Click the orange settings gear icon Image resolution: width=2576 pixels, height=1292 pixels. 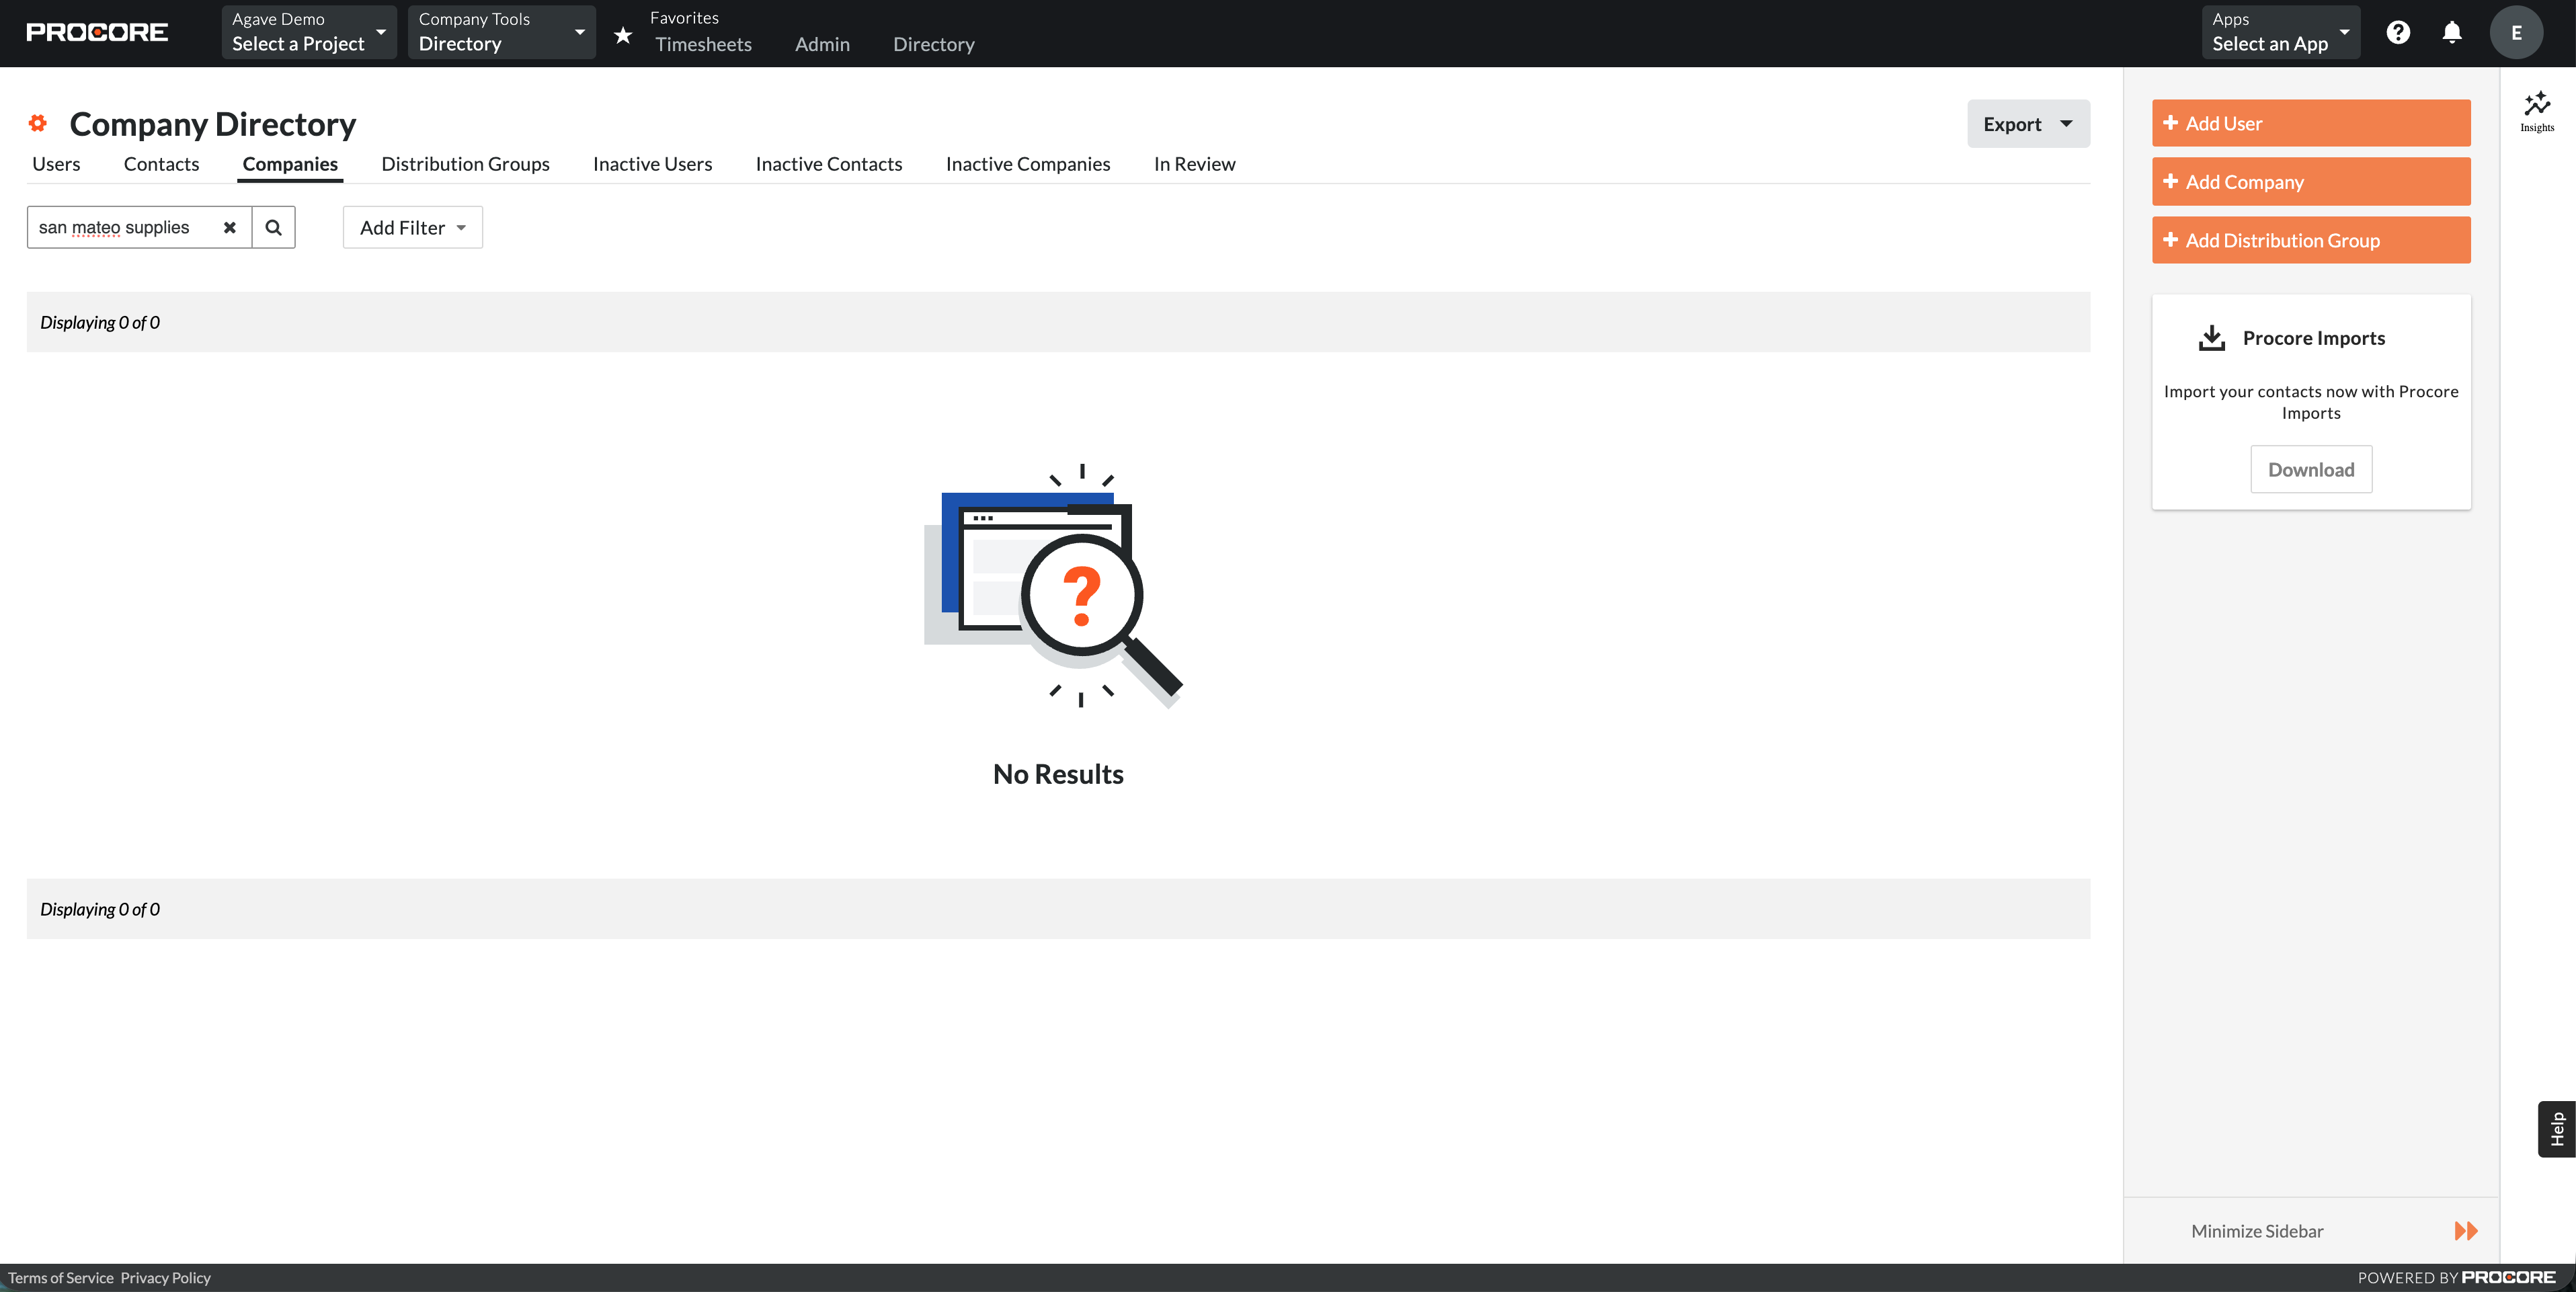(x=38, y=123)
